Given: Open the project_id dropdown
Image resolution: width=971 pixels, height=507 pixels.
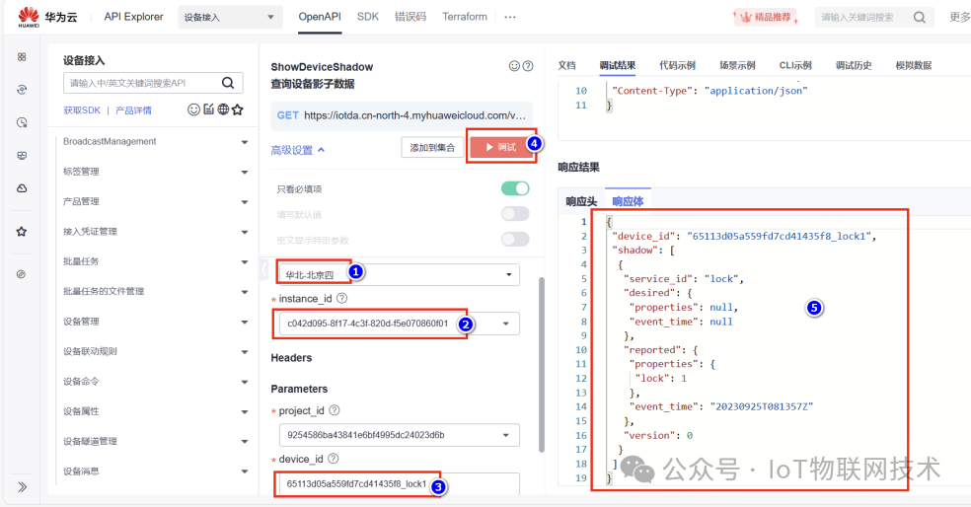Looking at the screenshot, I should [399, 435].
